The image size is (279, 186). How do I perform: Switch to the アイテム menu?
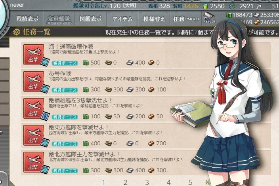122,19
